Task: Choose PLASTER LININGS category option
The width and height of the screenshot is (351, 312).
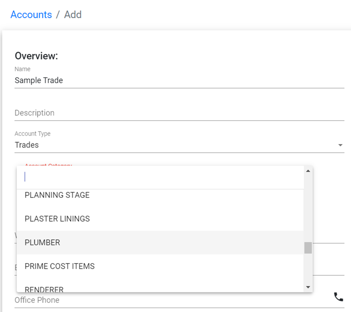Action: pyautogui.click(x=57, y=219)
